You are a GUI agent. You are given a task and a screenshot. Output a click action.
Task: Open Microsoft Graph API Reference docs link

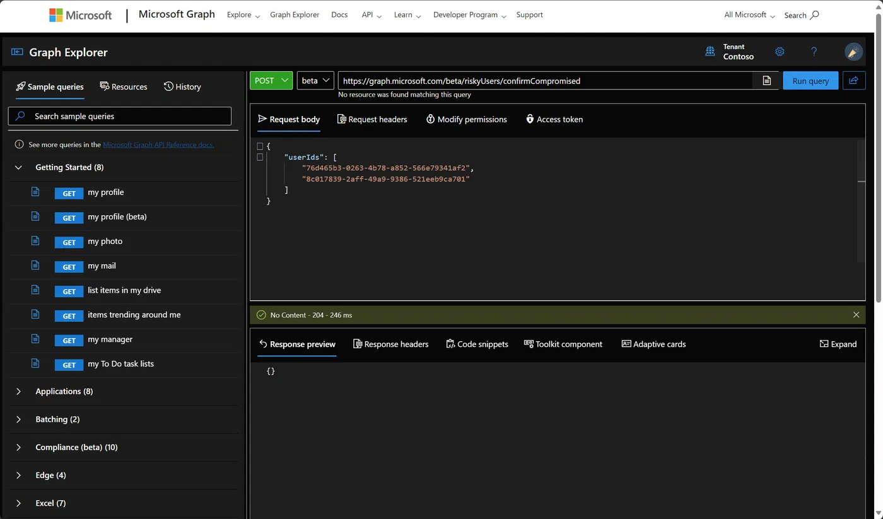(x=158, y=145)
